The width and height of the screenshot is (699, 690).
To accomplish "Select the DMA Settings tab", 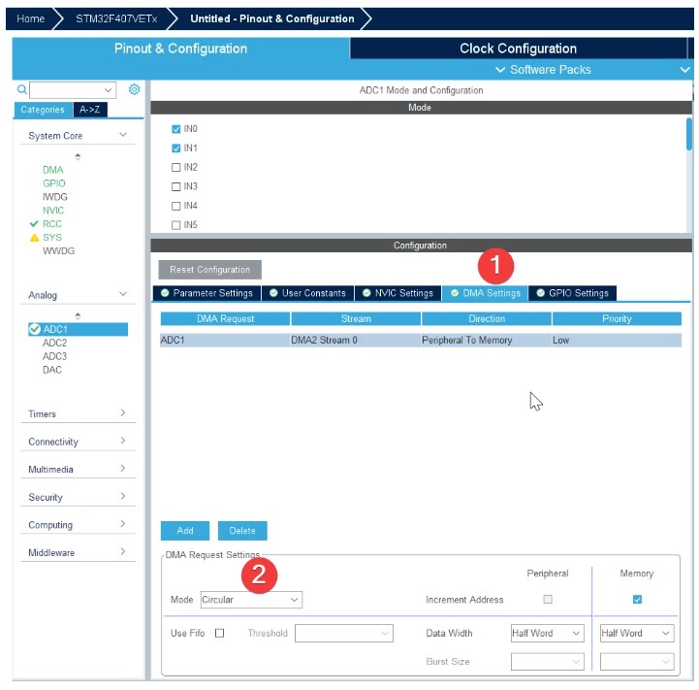I will tap(485, 293).
